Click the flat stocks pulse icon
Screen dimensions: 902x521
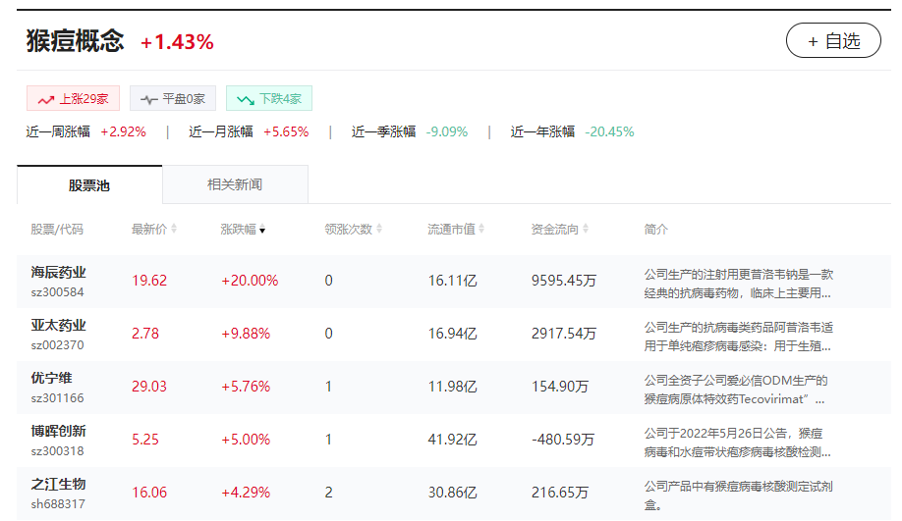(x=148, y=99)
